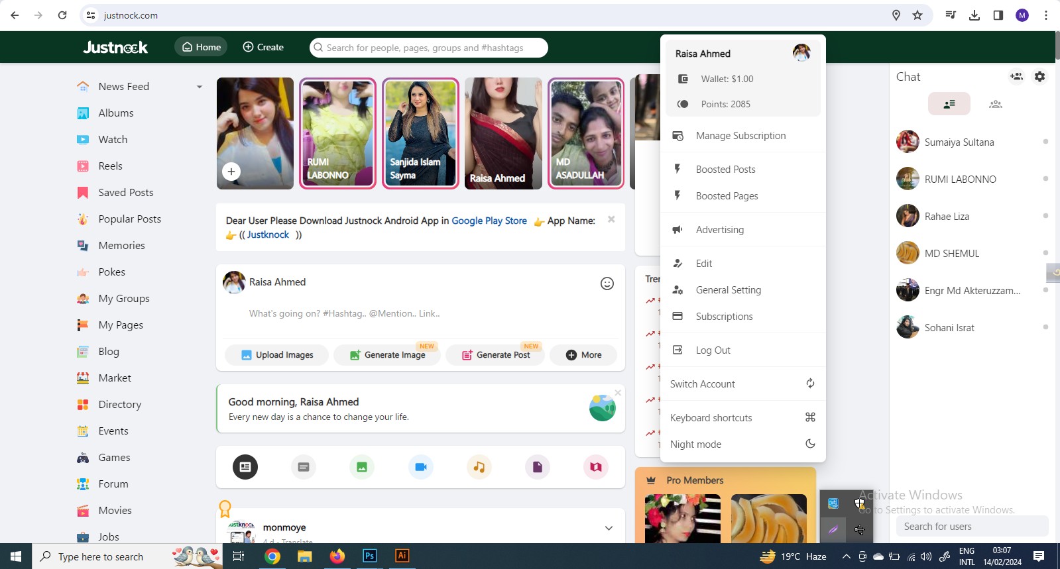Select Boosted Pages menu item
The image size is (1060, 569).
coord(743,196)
